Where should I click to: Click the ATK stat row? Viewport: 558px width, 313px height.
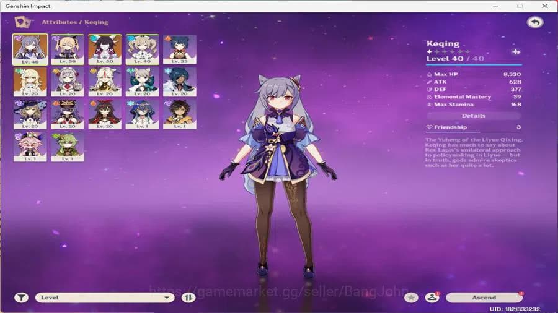point(474,82)
